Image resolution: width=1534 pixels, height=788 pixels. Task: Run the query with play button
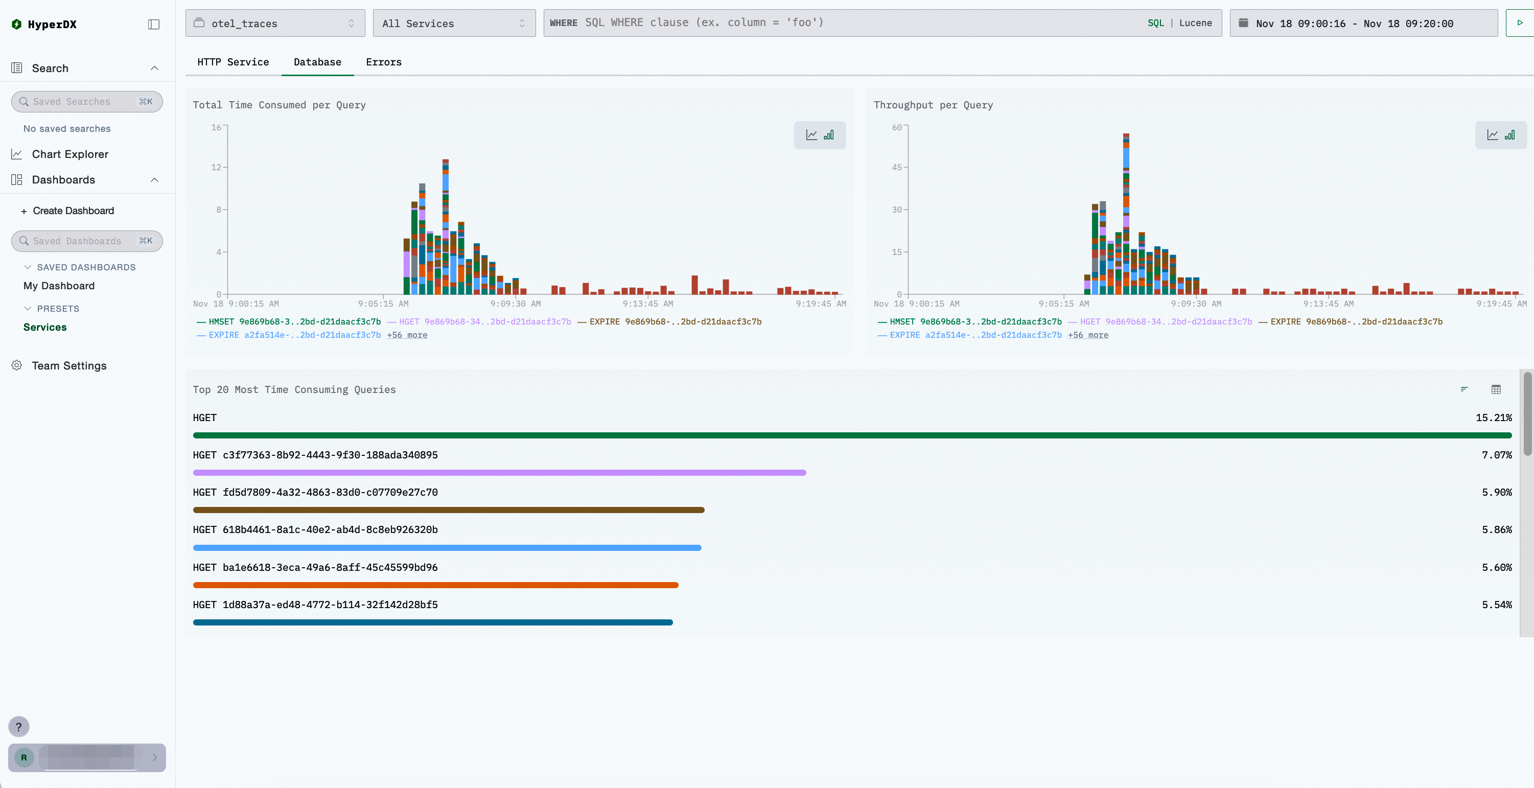point(1520,23)
